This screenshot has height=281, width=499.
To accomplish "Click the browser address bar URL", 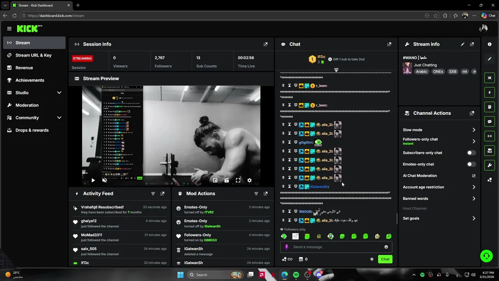I will pos(56,16).
